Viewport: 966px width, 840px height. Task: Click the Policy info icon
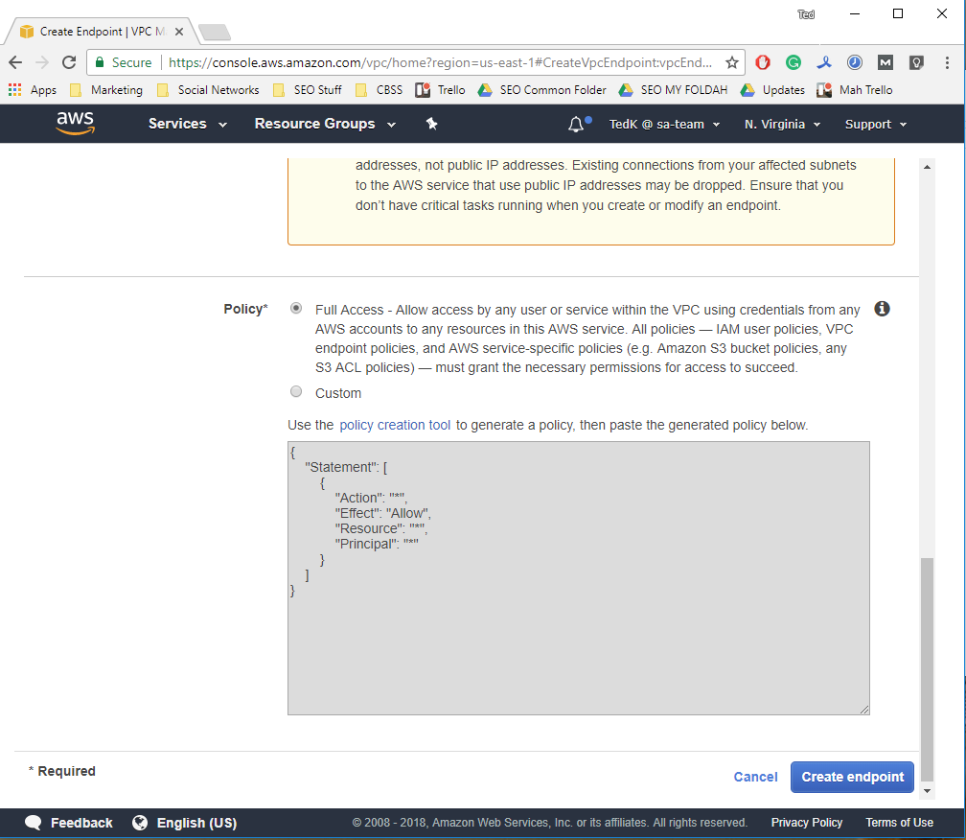[882, 309]
